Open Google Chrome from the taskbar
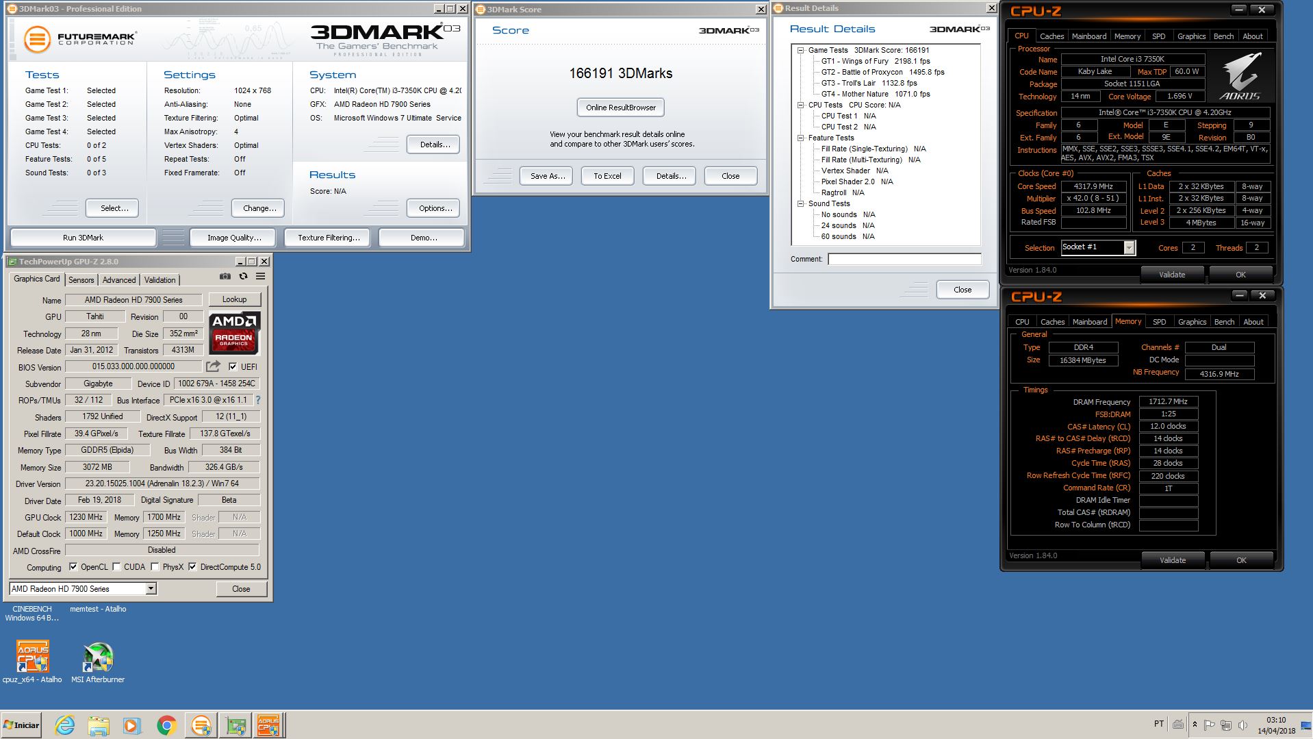 tap(166, 725)
